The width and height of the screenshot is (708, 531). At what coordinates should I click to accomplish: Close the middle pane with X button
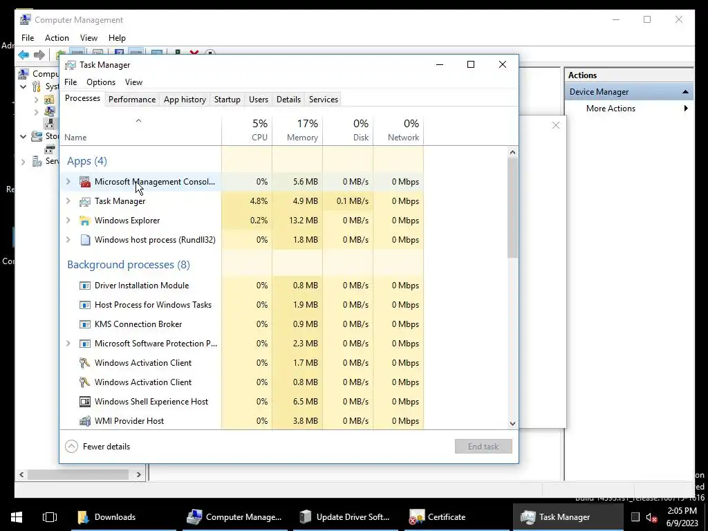click(556, 125)
